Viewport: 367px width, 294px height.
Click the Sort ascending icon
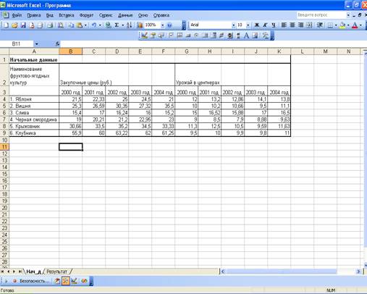point(130,25)
